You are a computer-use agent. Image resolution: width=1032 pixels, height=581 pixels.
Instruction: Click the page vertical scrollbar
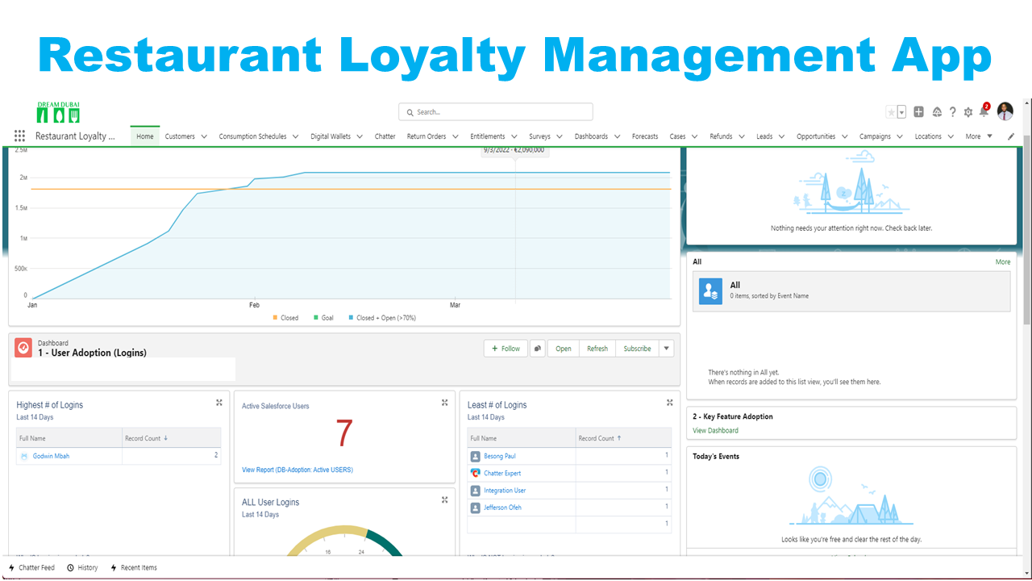coord(1026,230)
